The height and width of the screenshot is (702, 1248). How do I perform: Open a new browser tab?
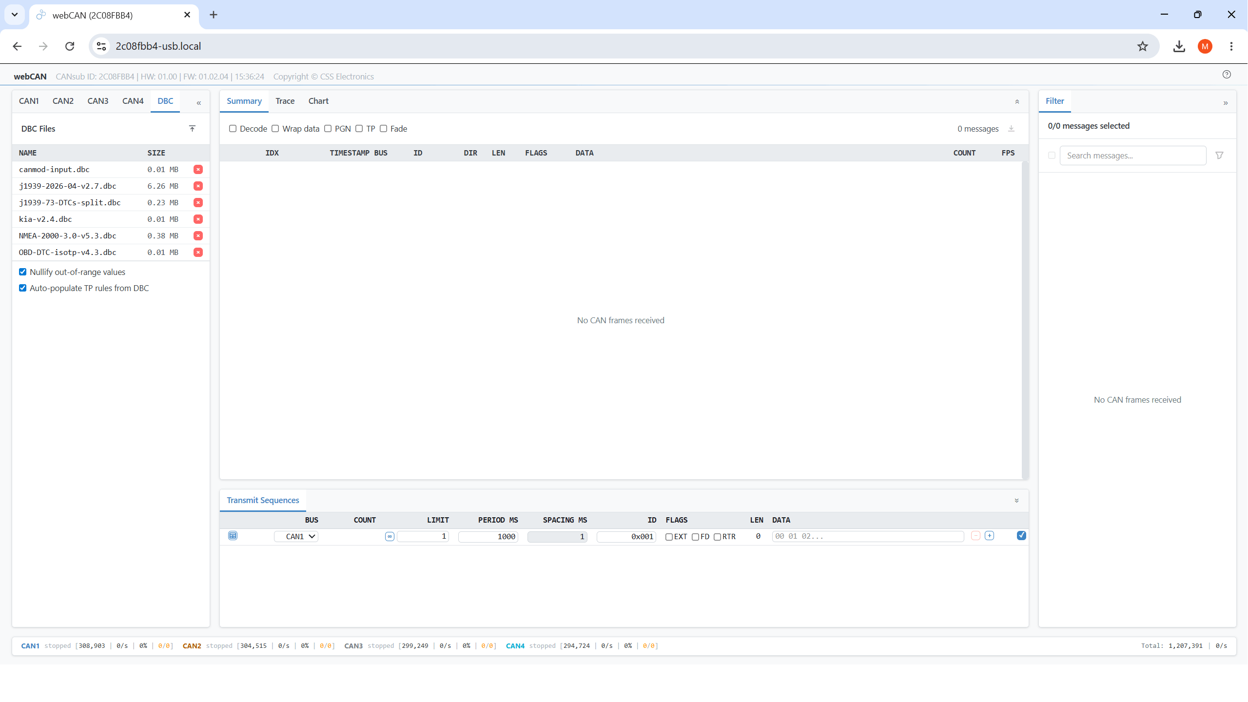pyautogui.click(x=213, y=15)
